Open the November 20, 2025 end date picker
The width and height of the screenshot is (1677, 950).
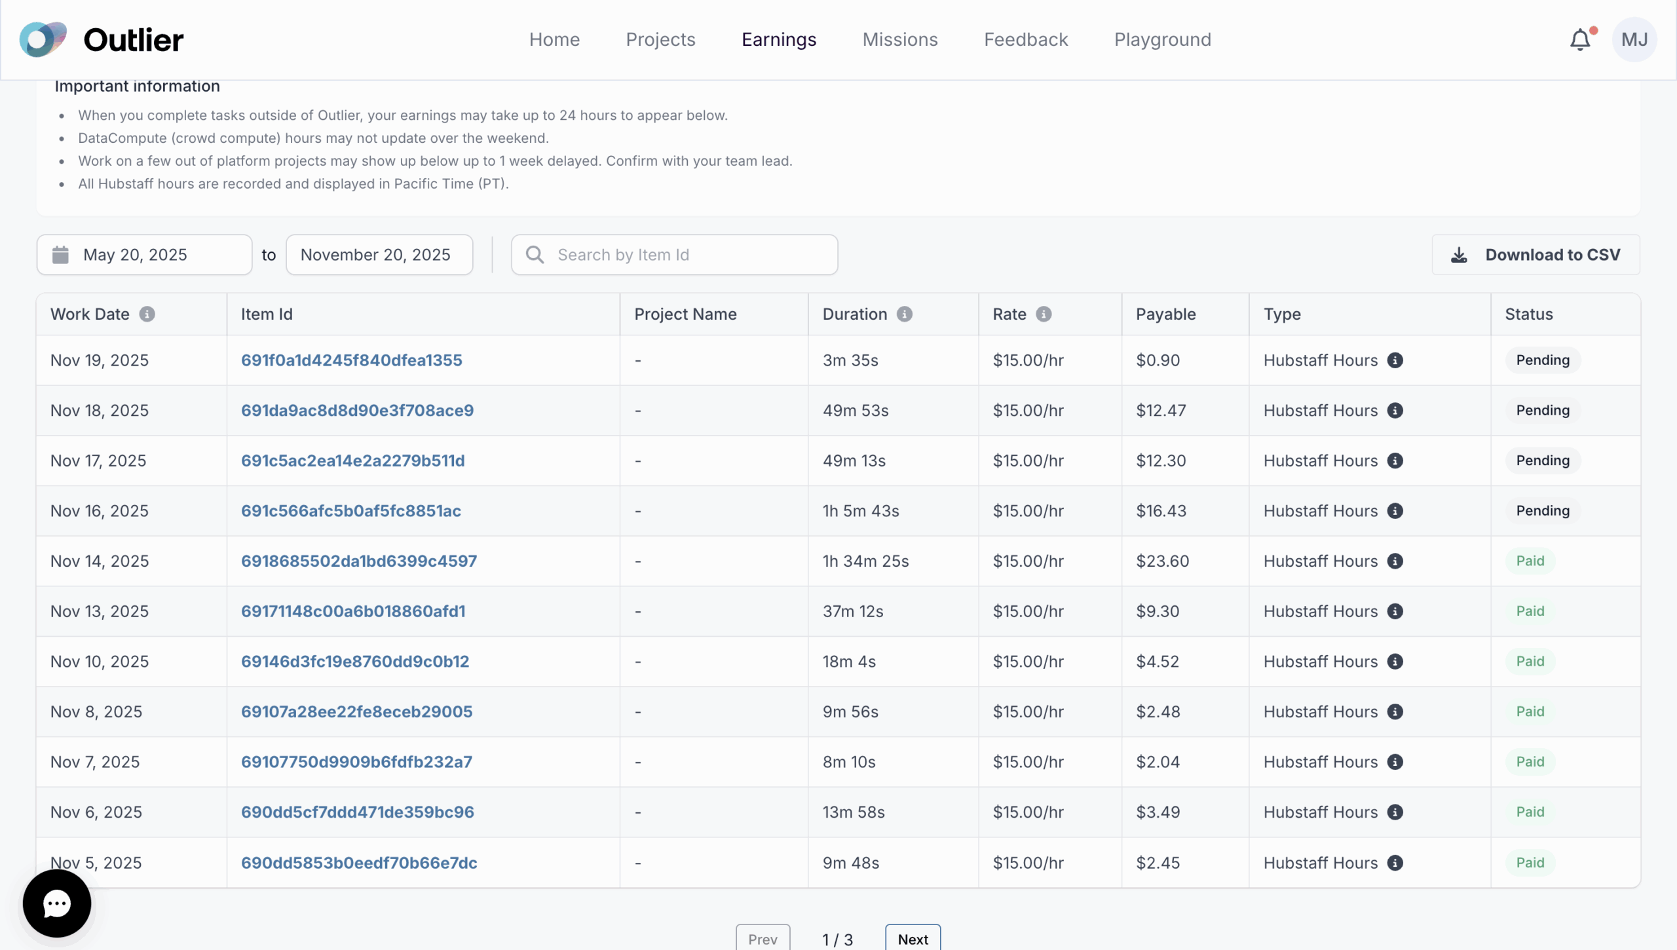pyautogui.click(x=379, y=255)
